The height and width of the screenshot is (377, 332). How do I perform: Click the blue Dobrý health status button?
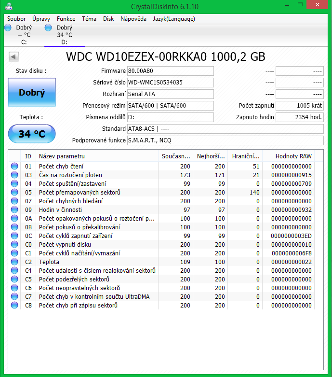pos(32,92)
